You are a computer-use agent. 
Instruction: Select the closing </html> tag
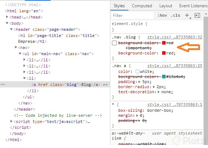click(13, 140)
